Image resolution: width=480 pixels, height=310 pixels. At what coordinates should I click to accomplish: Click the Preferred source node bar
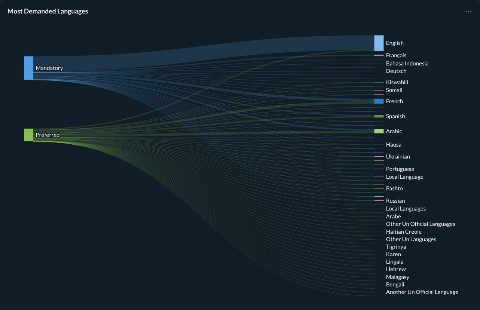point(29,135)
